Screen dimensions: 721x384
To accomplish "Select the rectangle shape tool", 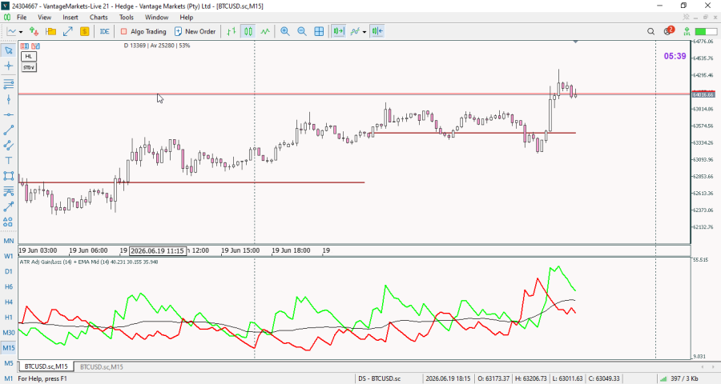I will 9,176.
